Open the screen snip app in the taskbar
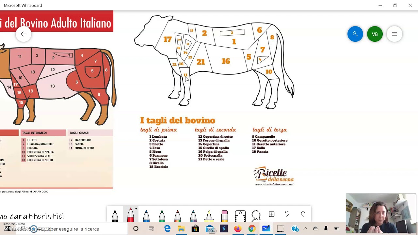 [x=280, y=229]
